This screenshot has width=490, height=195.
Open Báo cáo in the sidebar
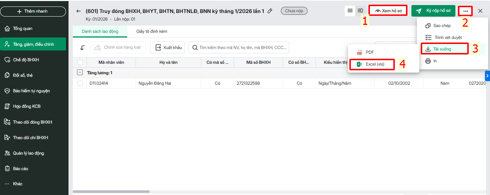21,169
